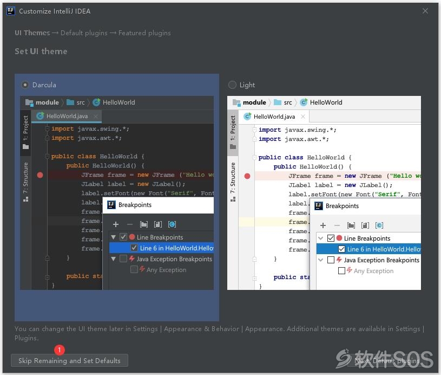Toggle Java Exception Breakpoints checkbox in Darcula preview

pos(123,258)
